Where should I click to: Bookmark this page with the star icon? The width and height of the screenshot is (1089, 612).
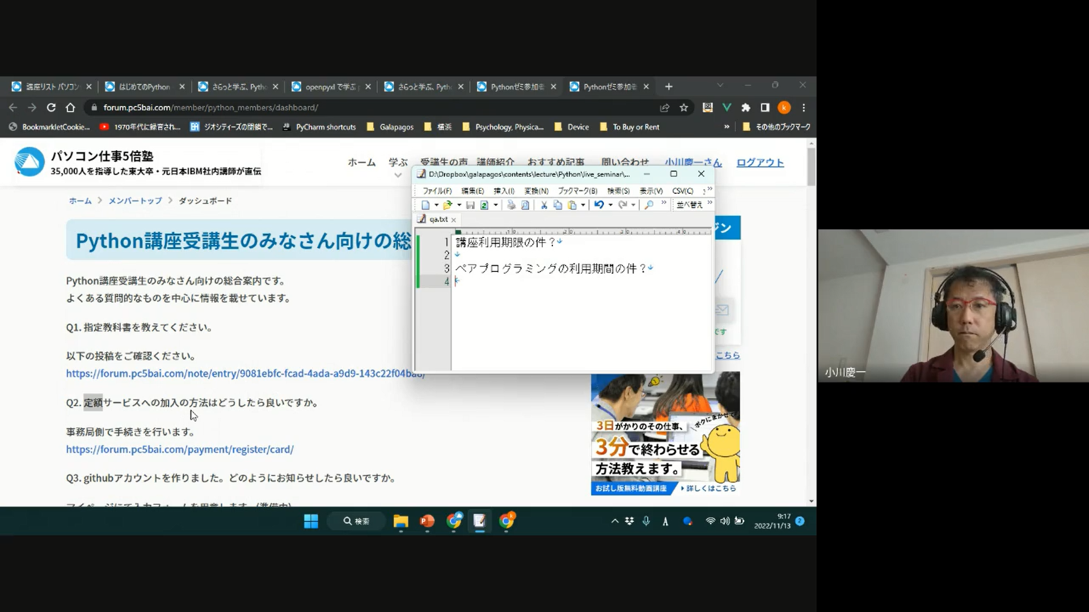click(684, 108)
